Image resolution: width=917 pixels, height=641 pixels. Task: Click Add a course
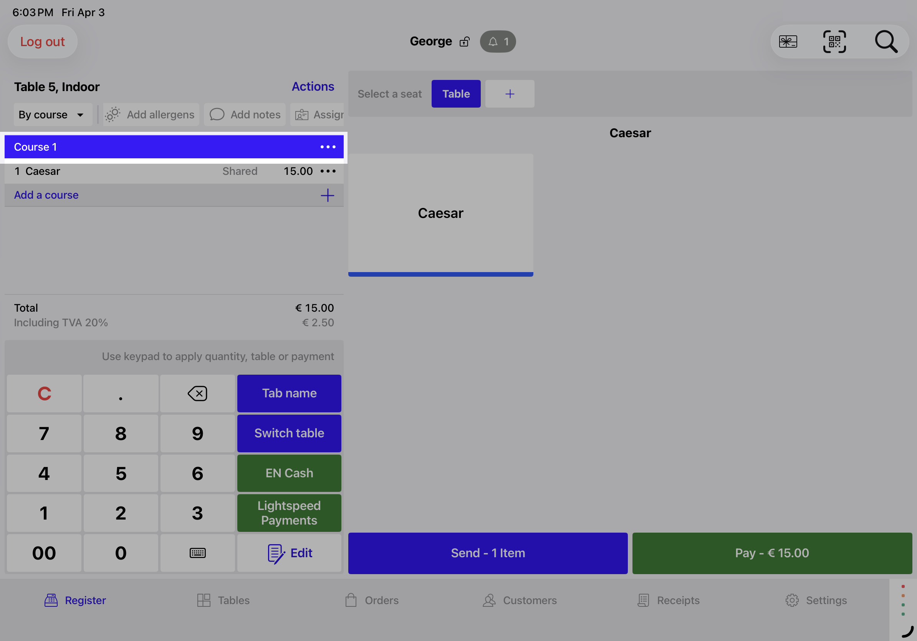point(46,195)
